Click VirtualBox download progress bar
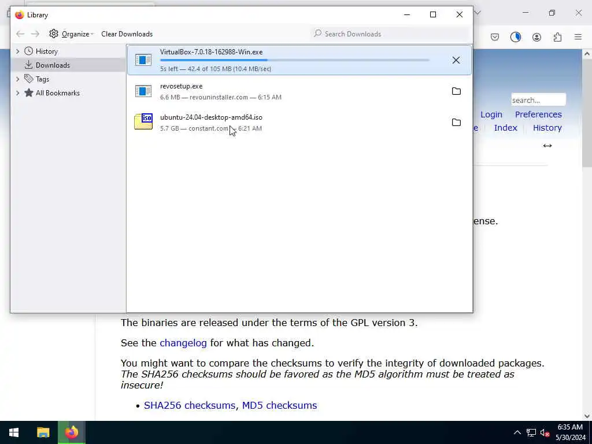The height and width of the screenshot is (444, 592). tap(294, 60)
